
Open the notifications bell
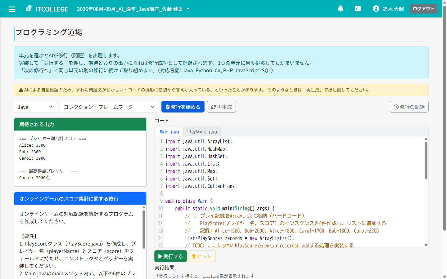coord(341,9)
